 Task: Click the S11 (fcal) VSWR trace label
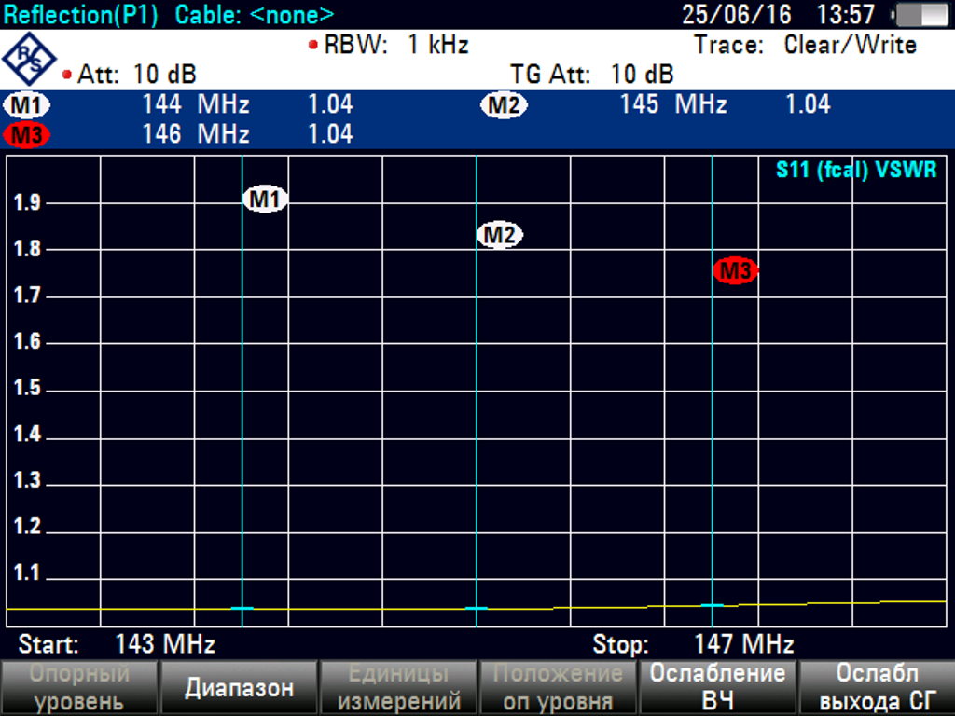[855, 171]
